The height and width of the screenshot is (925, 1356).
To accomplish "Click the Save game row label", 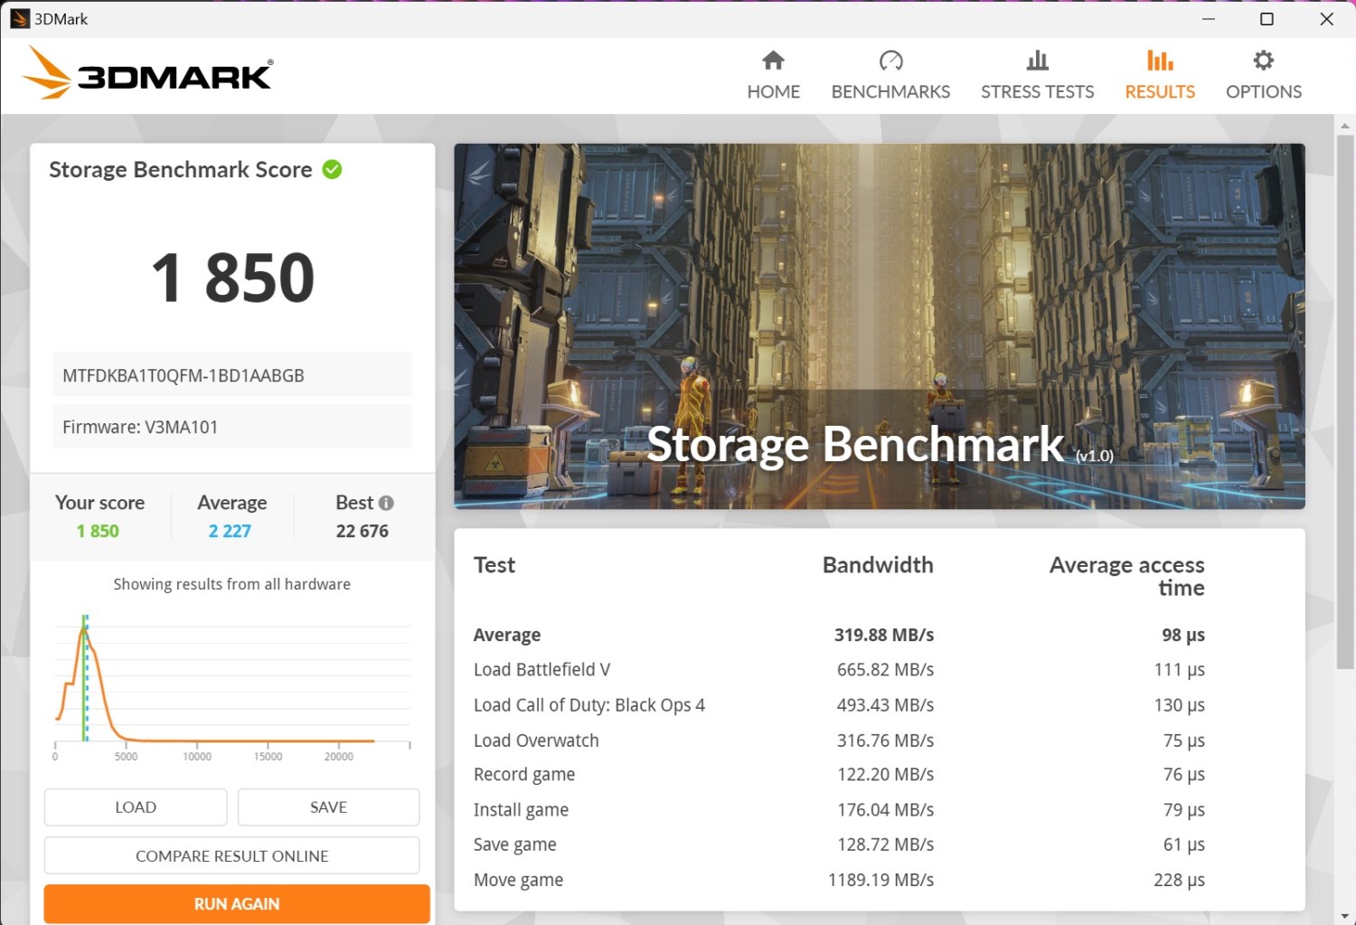I will (514, 845).
